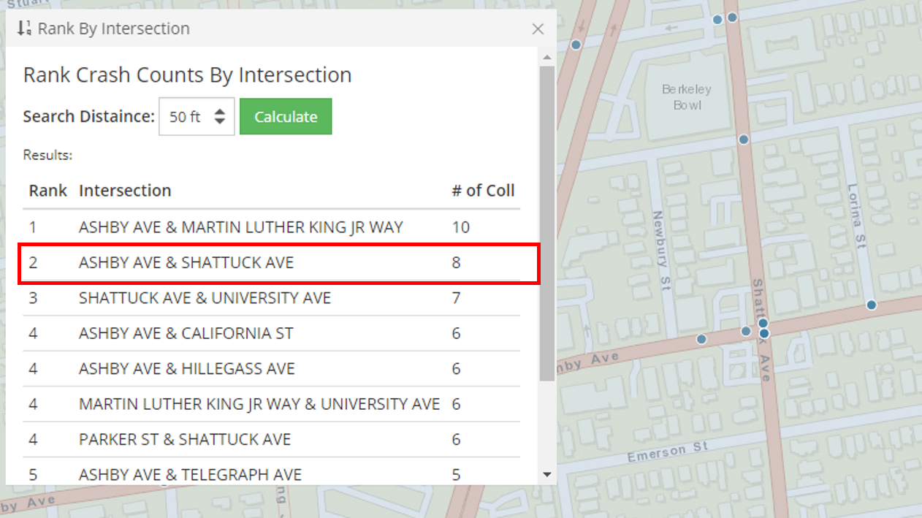Decrease search distance with down arrow
The width and height of the screenshot is (922, 518).
point(219,122)
